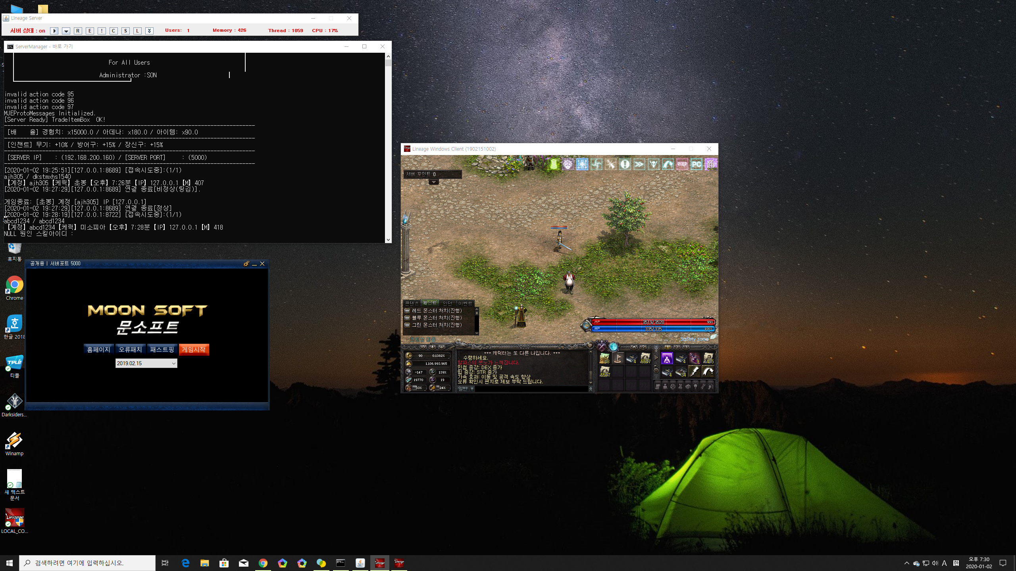
Task: Use the potion quick slot with count 9
Action: (x=694, y=358)
